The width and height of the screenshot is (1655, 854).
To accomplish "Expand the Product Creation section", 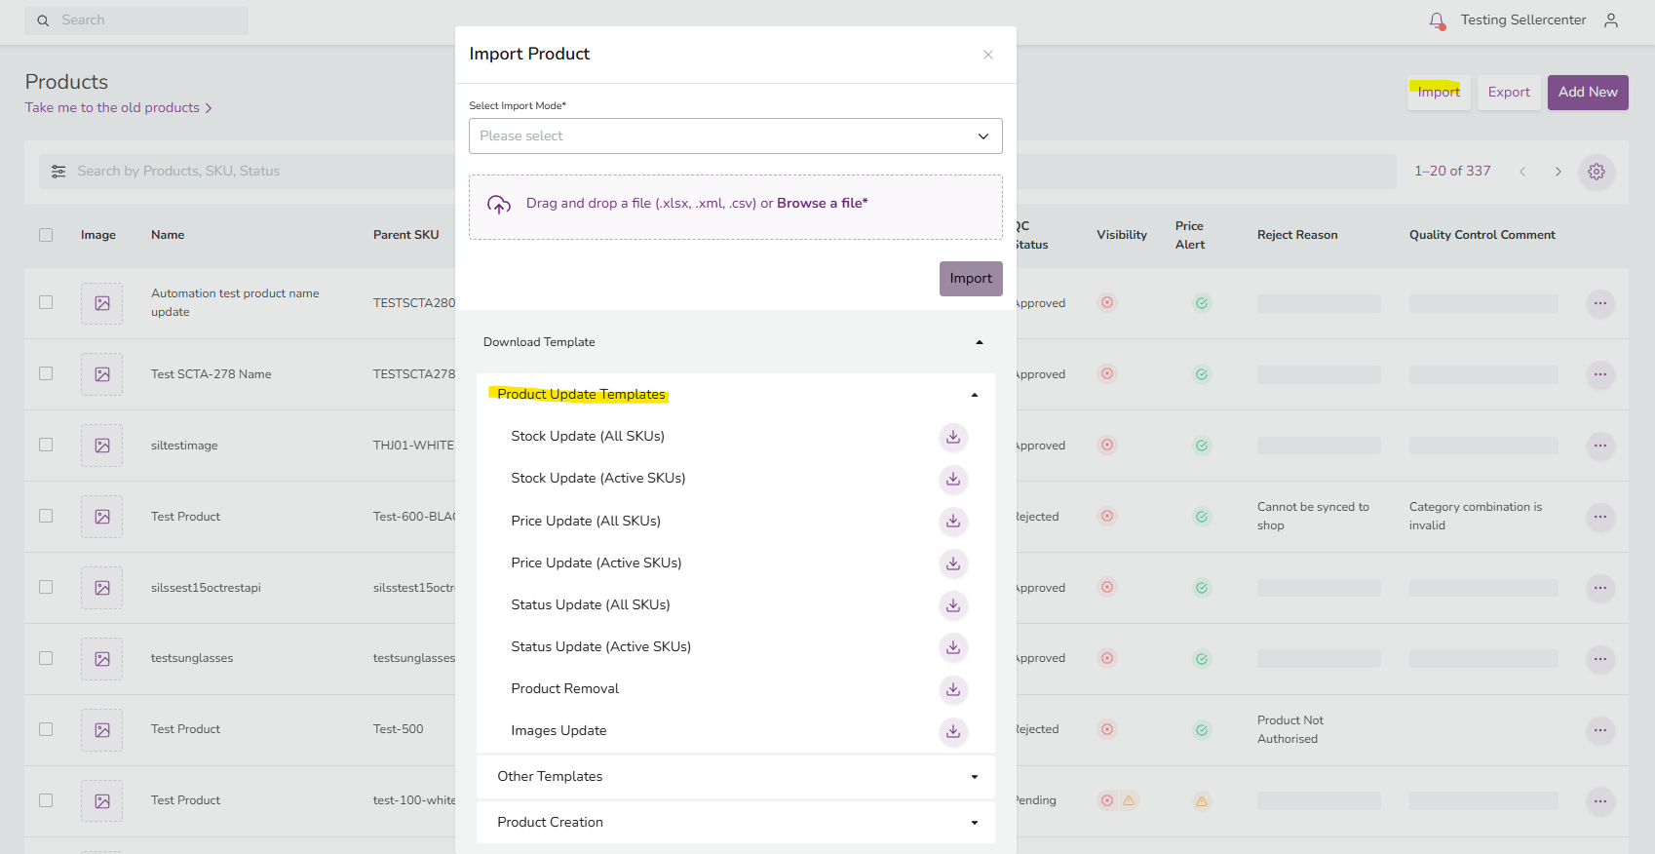I will [x=975, y=823].
